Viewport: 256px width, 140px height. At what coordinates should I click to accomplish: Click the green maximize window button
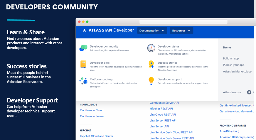tap(87, 22)
